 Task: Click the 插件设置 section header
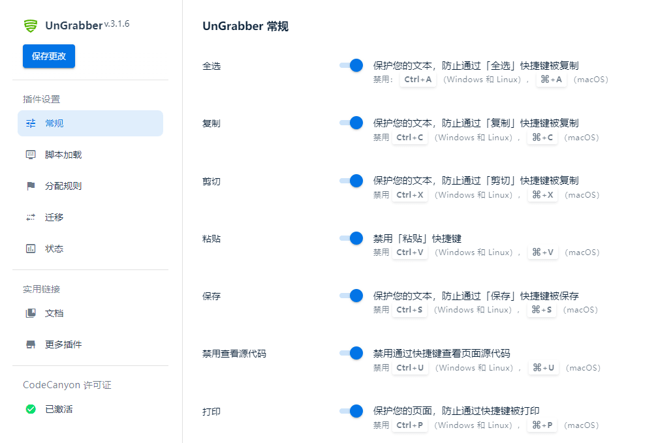[41, 99]
